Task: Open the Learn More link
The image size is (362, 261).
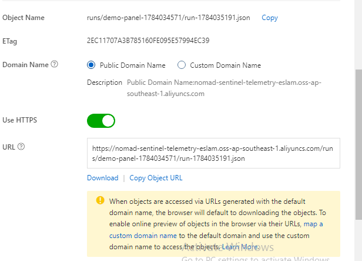Action: [x=240, y=247]
